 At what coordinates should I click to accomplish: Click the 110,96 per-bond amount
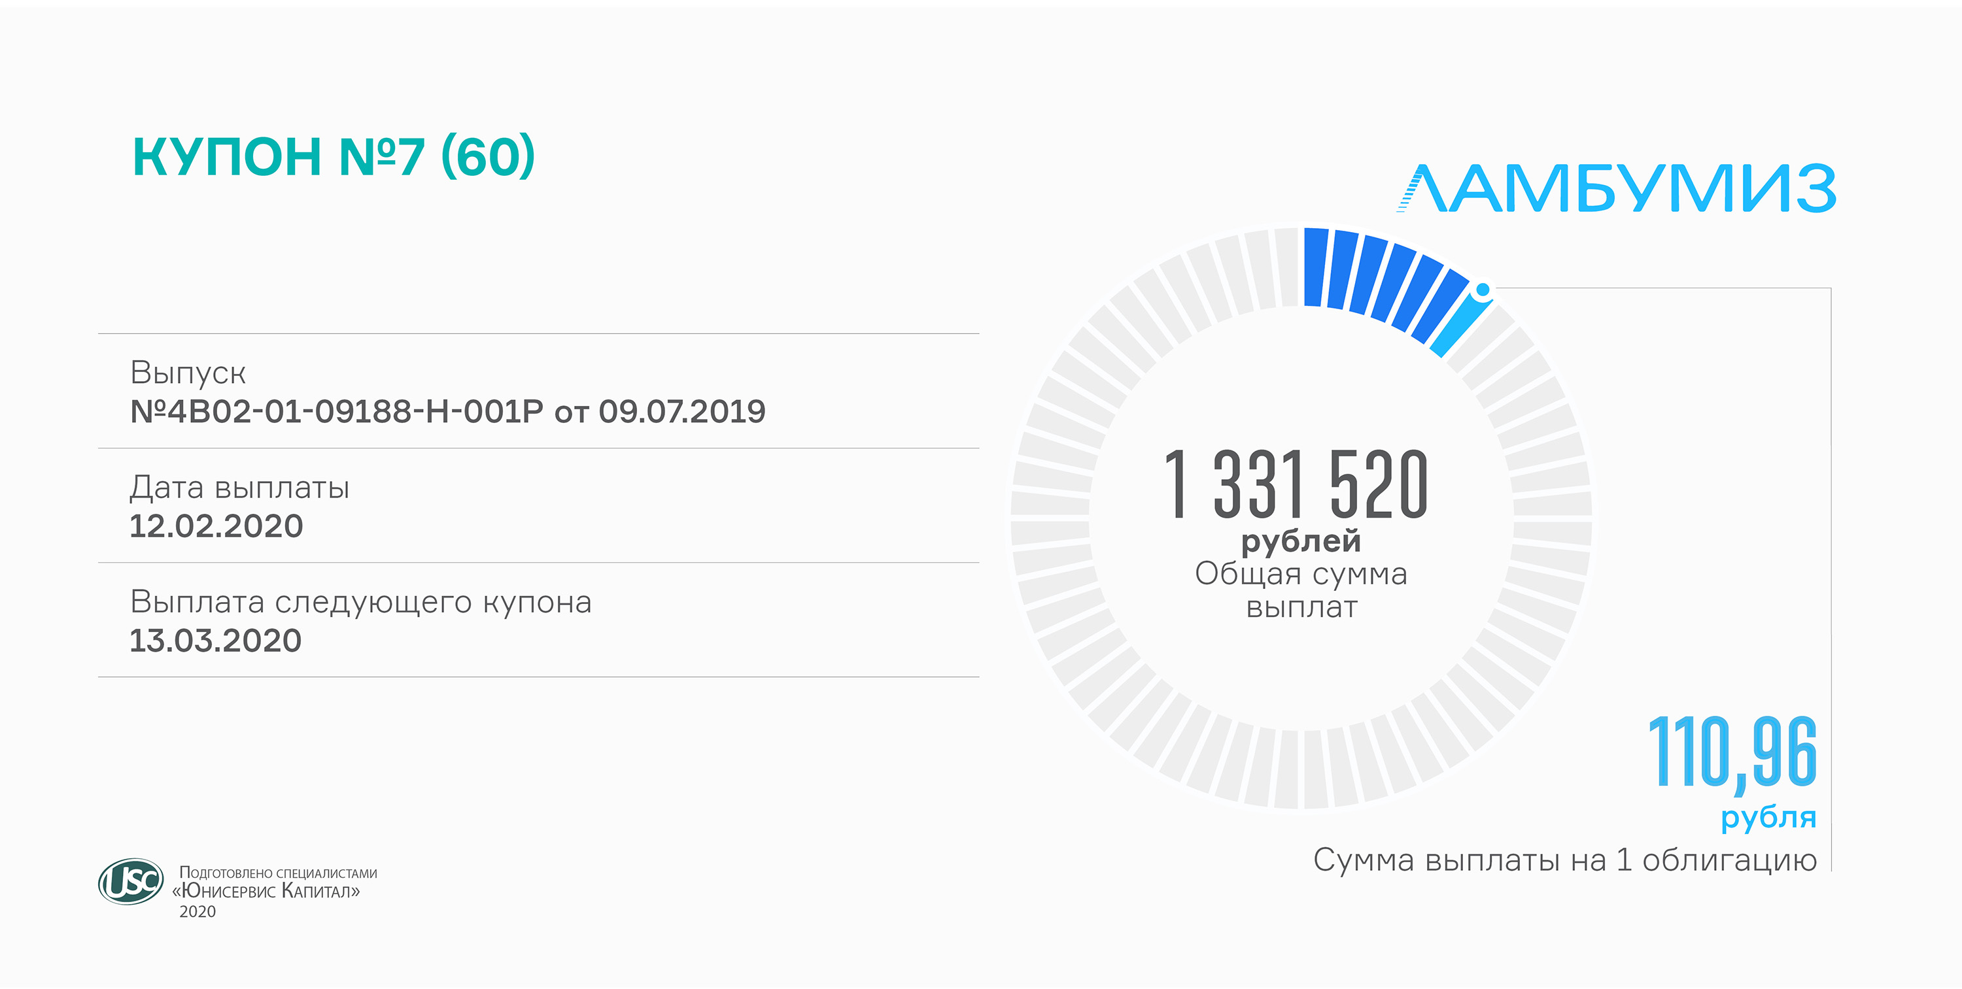tap(1732, 752)
